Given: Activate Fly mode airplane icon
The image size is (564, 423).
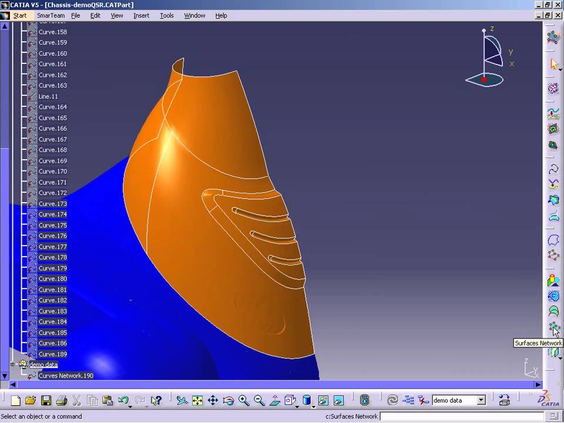Looking at the screenshot, I should pyautogui.click(x=182, y=400).
